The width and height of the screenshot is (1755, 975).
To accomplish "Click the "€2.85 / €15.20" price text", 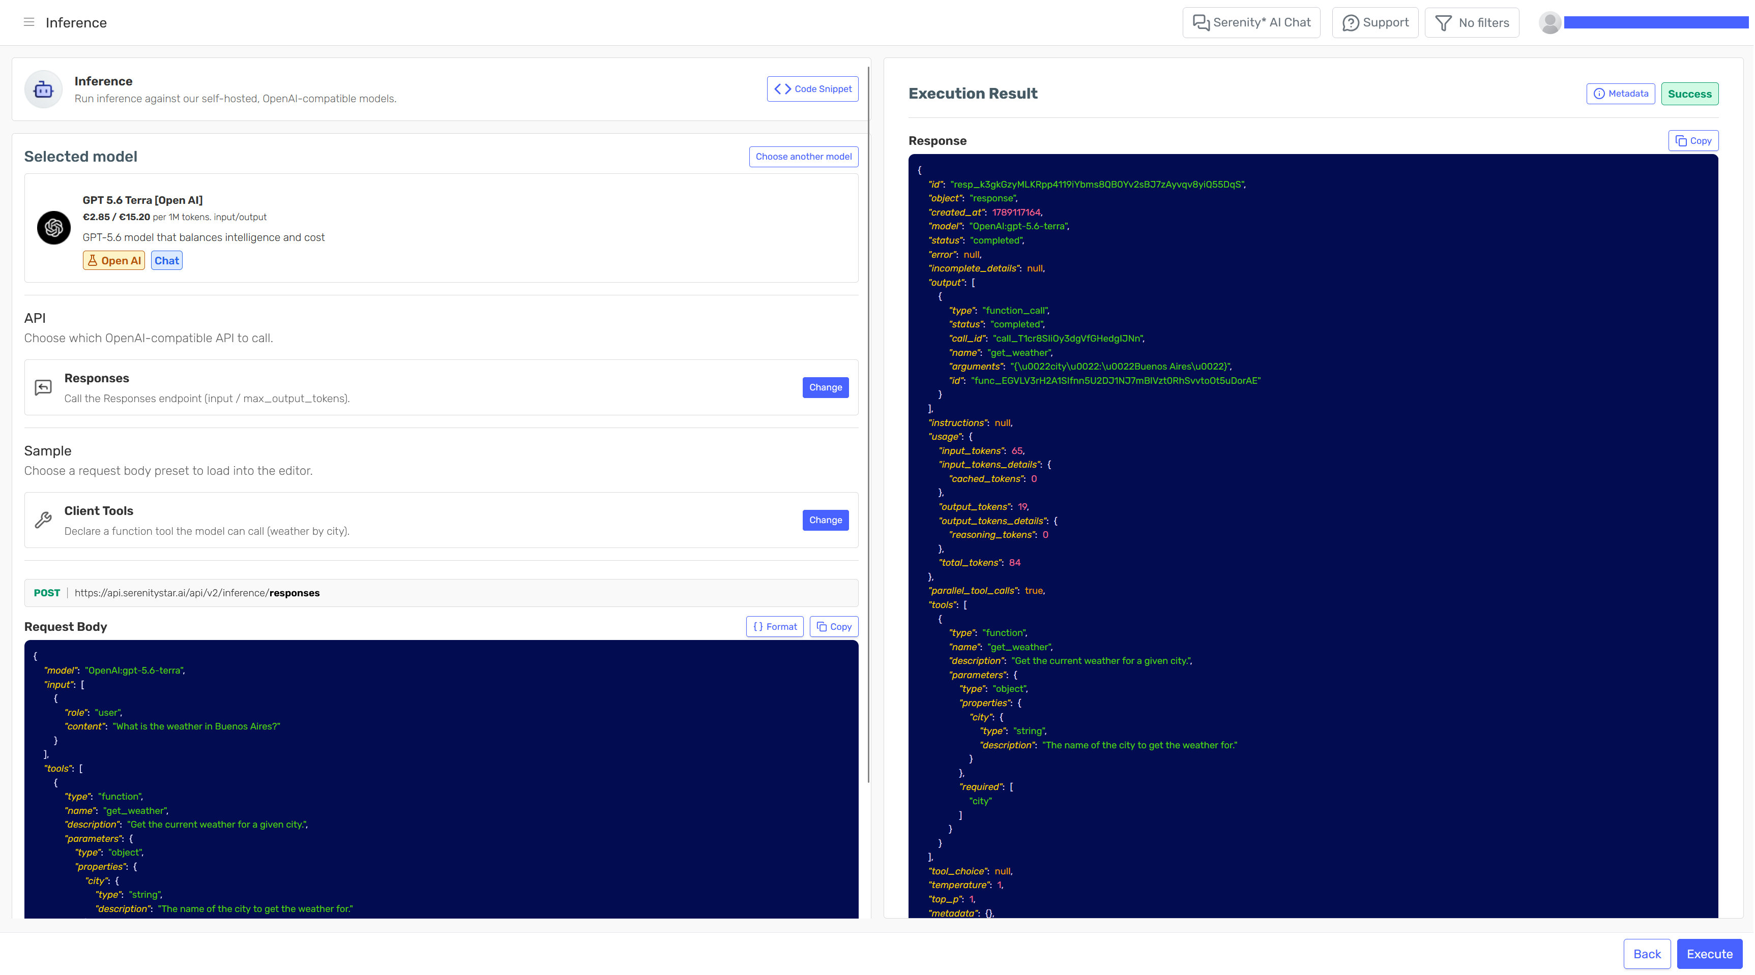I will pos(116,217).
